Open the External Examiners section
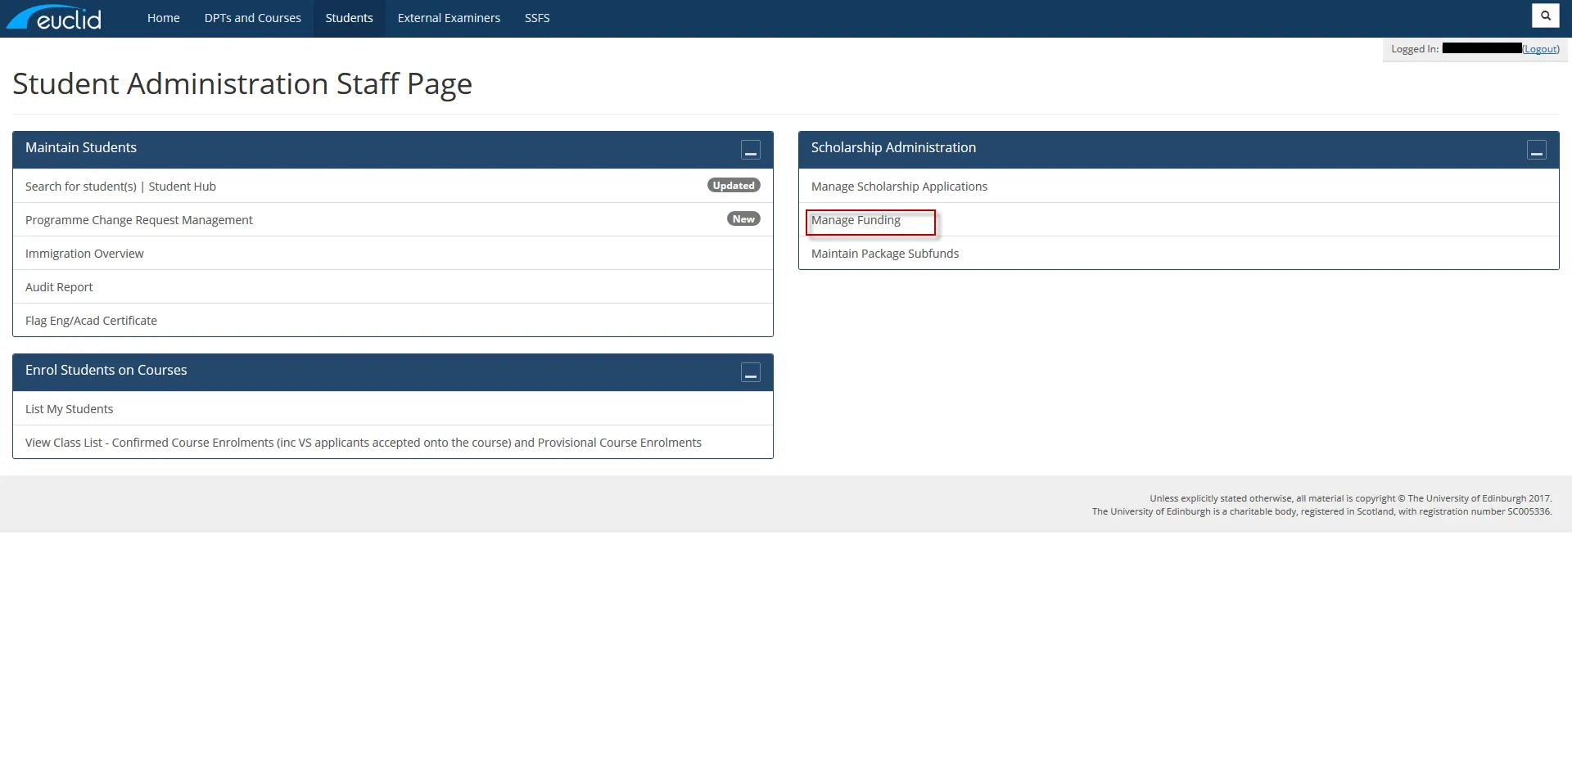Viewport: 1572px width, 783px height. point(448,17)
